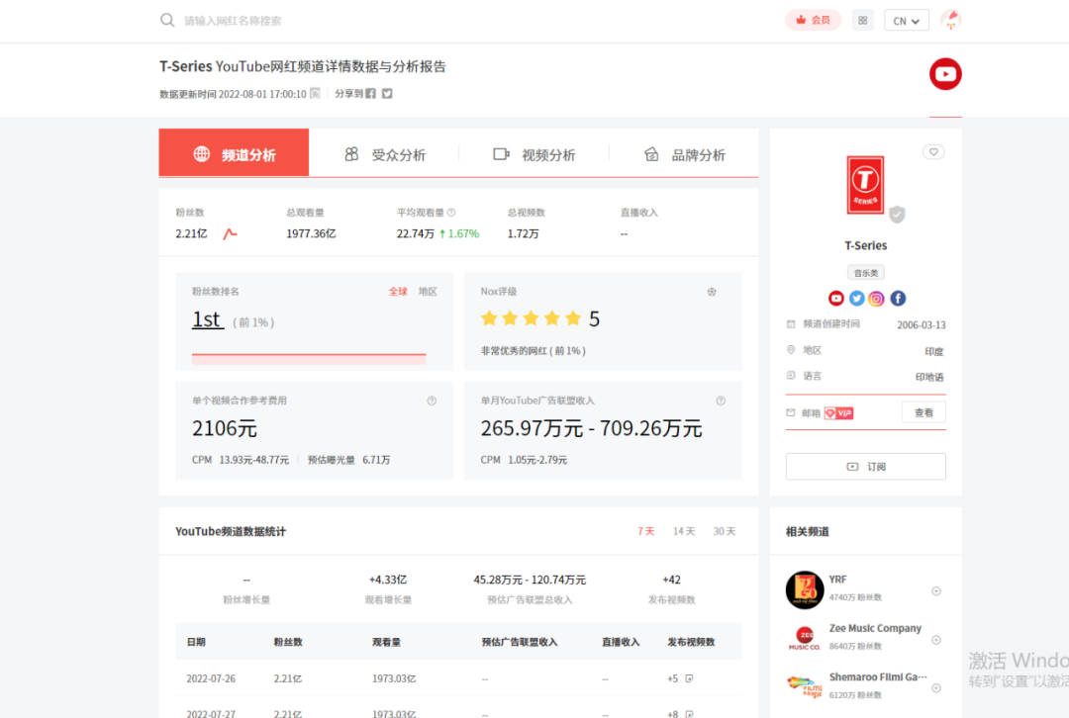Click 查看 to view email
The height and width of the screenshot is (718, 1069).
[923, 412]
